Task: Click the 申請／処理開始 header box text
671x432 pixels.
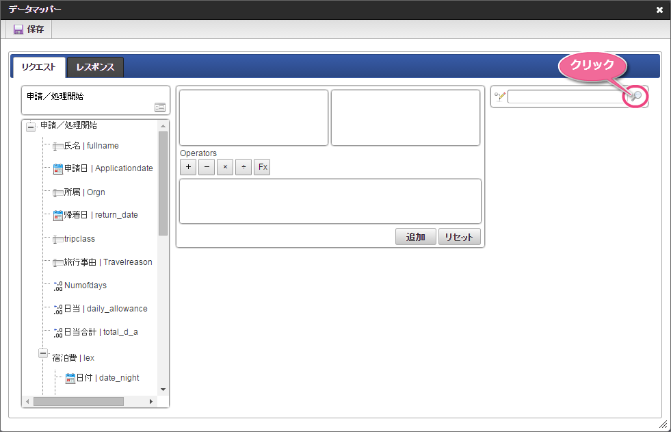Action: [x=55, y=97]
